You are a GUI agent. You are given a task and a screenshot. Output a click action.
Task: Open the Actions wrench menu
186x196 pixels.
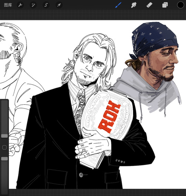click(20, 5)
